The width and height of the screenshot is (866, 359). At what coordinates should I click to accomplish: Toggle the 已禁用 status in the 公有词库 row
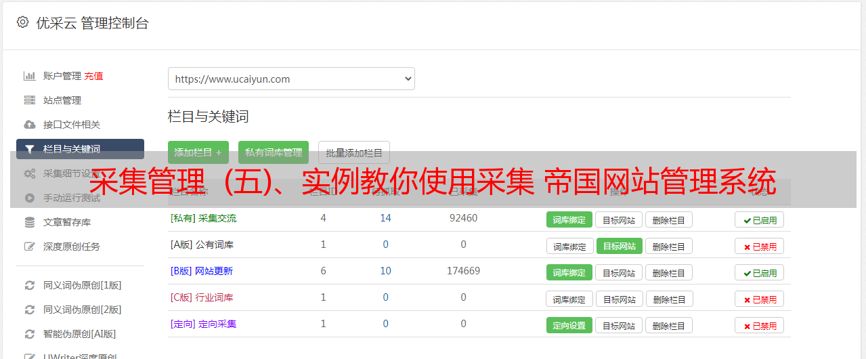(x=760, y=246)
